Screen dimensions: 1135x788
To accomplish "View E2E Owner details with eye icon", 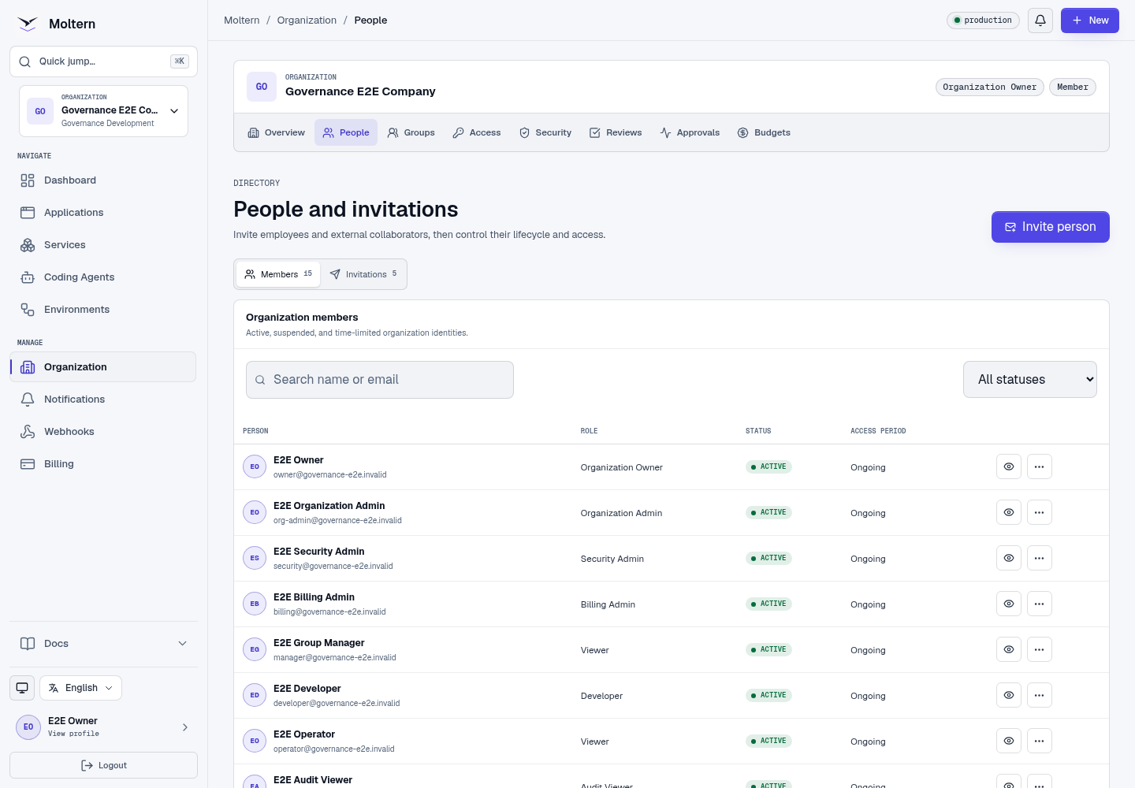I will click(x=1009, y=466).
